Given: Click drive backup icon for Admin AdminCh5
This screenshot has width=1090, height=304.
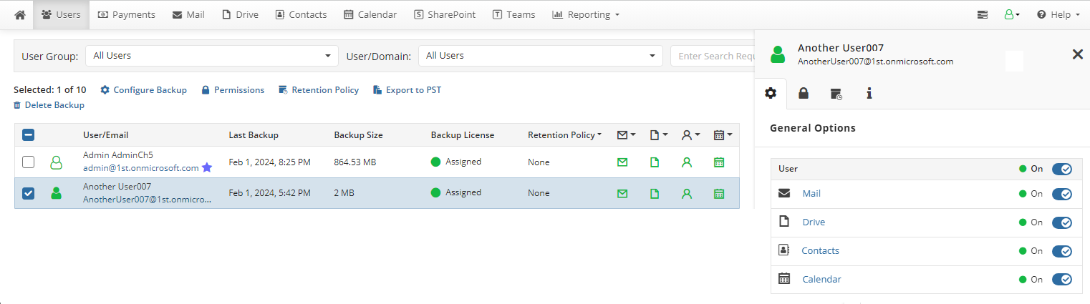Looking at the screenshot, I should pos(654,162).
